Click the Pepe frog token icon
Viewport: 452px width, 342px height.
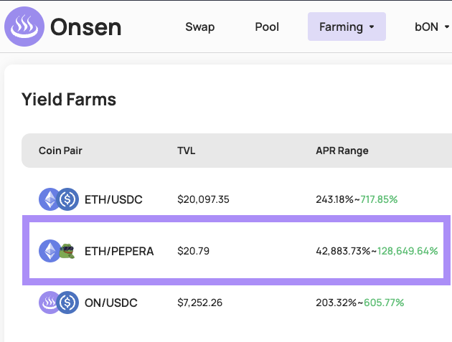pos(67,251)
